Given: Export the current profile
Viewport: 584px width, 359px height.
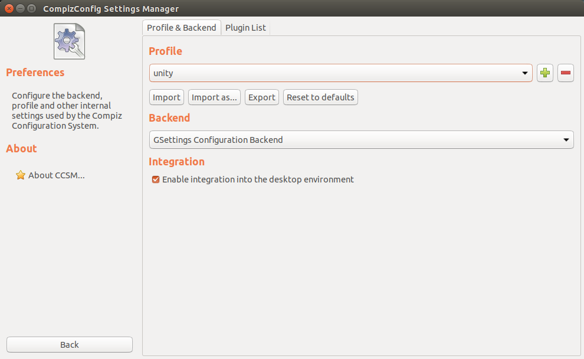Looking at the screenshot, I should click(x=262, y=97).
